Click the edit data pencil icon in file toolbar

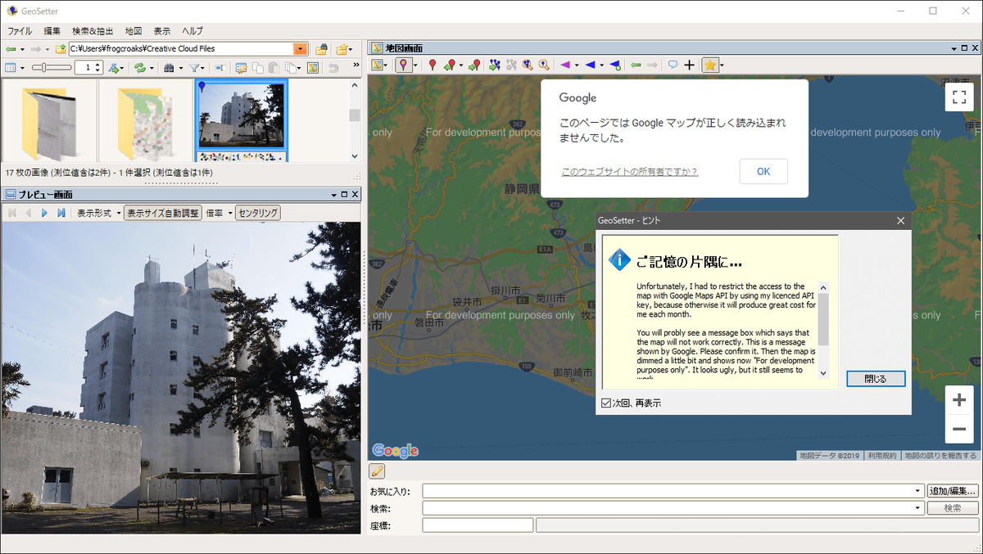coord(241,68)
